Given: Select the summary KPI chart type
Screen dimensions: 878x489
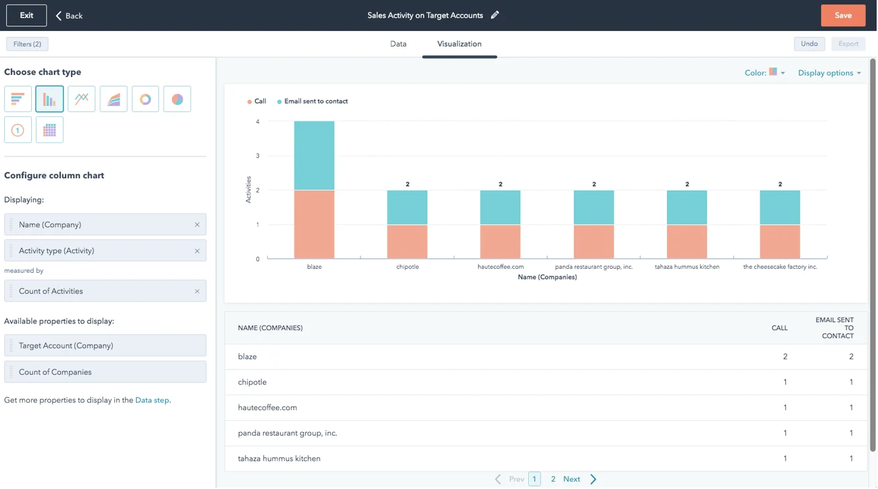Looking at the screenshot, I should click(x=18, y=130).
